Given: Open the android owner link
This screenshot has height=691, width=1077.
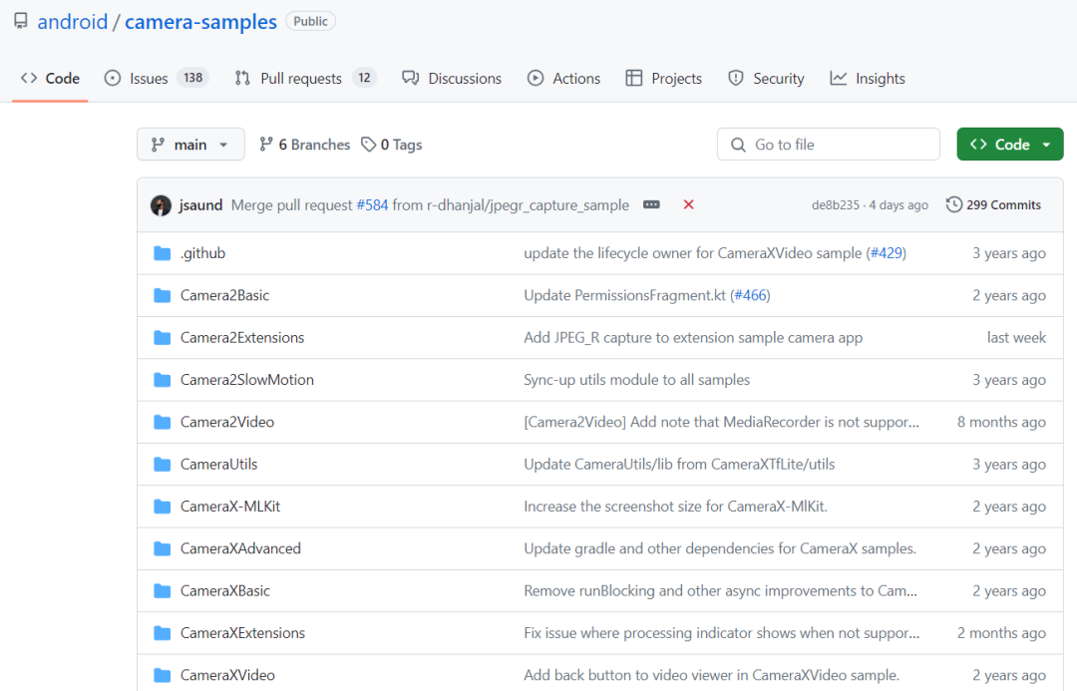Looking at the screenshot, I should [x=72, y=21].
